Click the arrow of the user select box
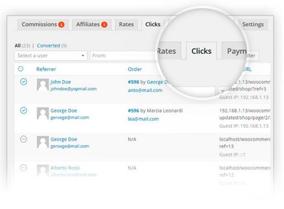The height and width of the screenshot is (209, 284). 83,56
